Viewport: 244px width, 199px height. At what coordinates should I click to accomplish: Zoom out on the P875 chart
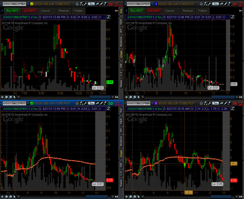click(x=11, y=197)
